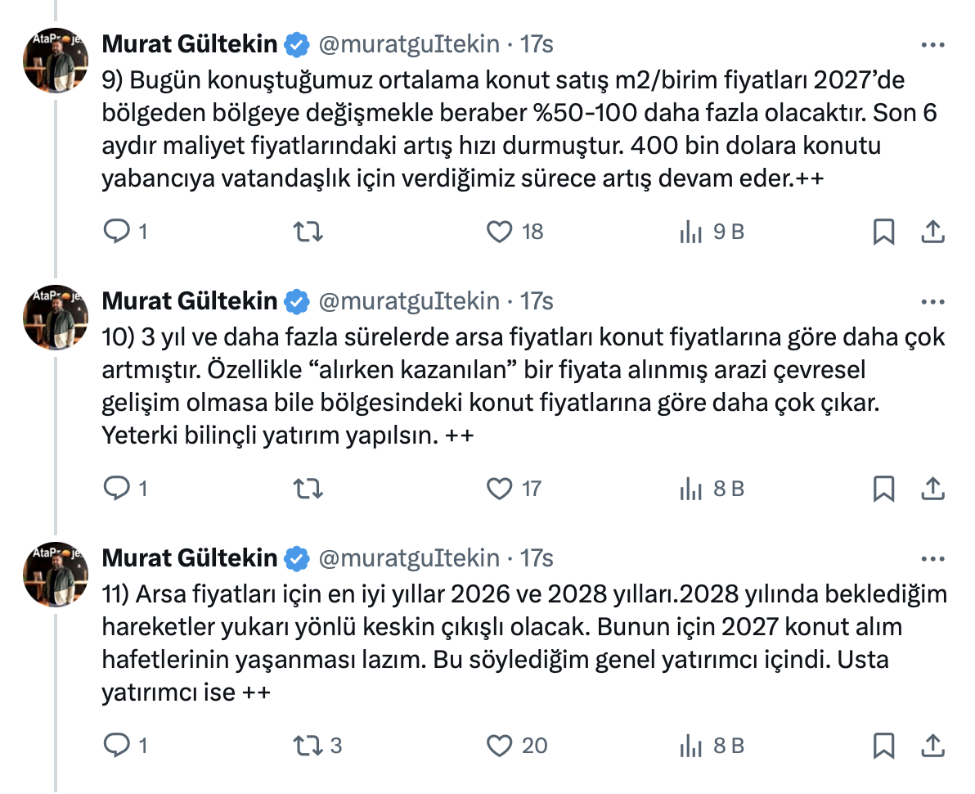Share the tweet numbered 10

tap(932, 489)
